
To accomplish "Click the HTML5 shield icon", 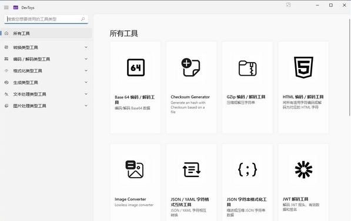I will (x=303, y=67).
